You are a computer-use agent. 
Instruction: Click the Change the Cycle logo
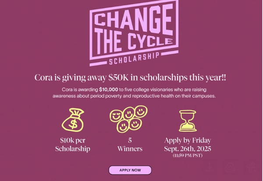131,33
